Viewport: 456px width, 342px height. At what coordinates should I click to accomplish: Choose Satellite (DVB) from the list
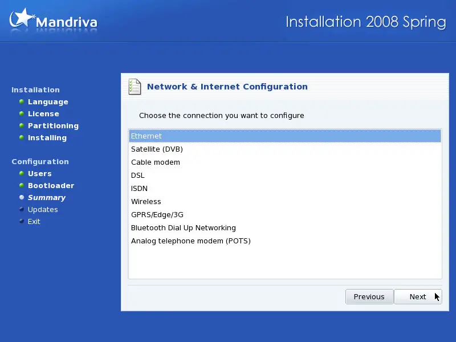pyautogui.click(x=284, y=149)
